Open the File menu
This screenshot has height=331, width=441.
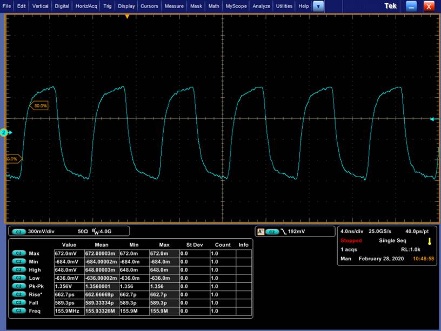[6, 6]
